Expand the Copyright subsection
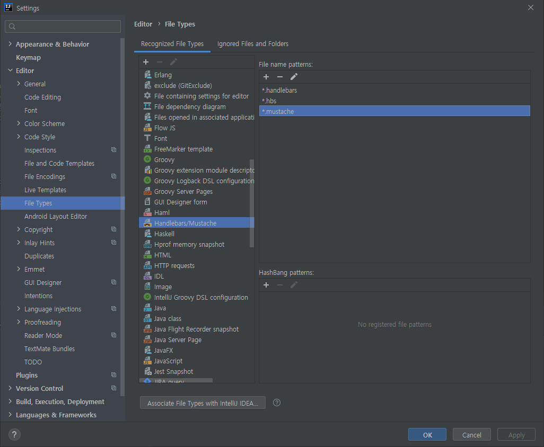Image resolution: width=544 pixels, height=447 pixels. pos(19,229)
